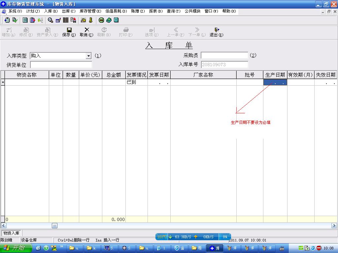Viewport: 338px width, 253px height.
Task: Open the 账簿(Z) menu
Action: (x=138, y=11)
